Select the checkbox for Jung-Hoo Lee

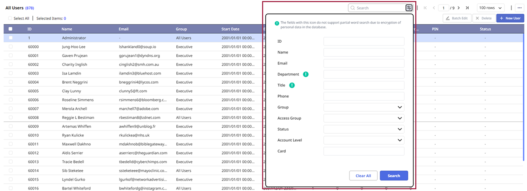[x=11, y=47]
